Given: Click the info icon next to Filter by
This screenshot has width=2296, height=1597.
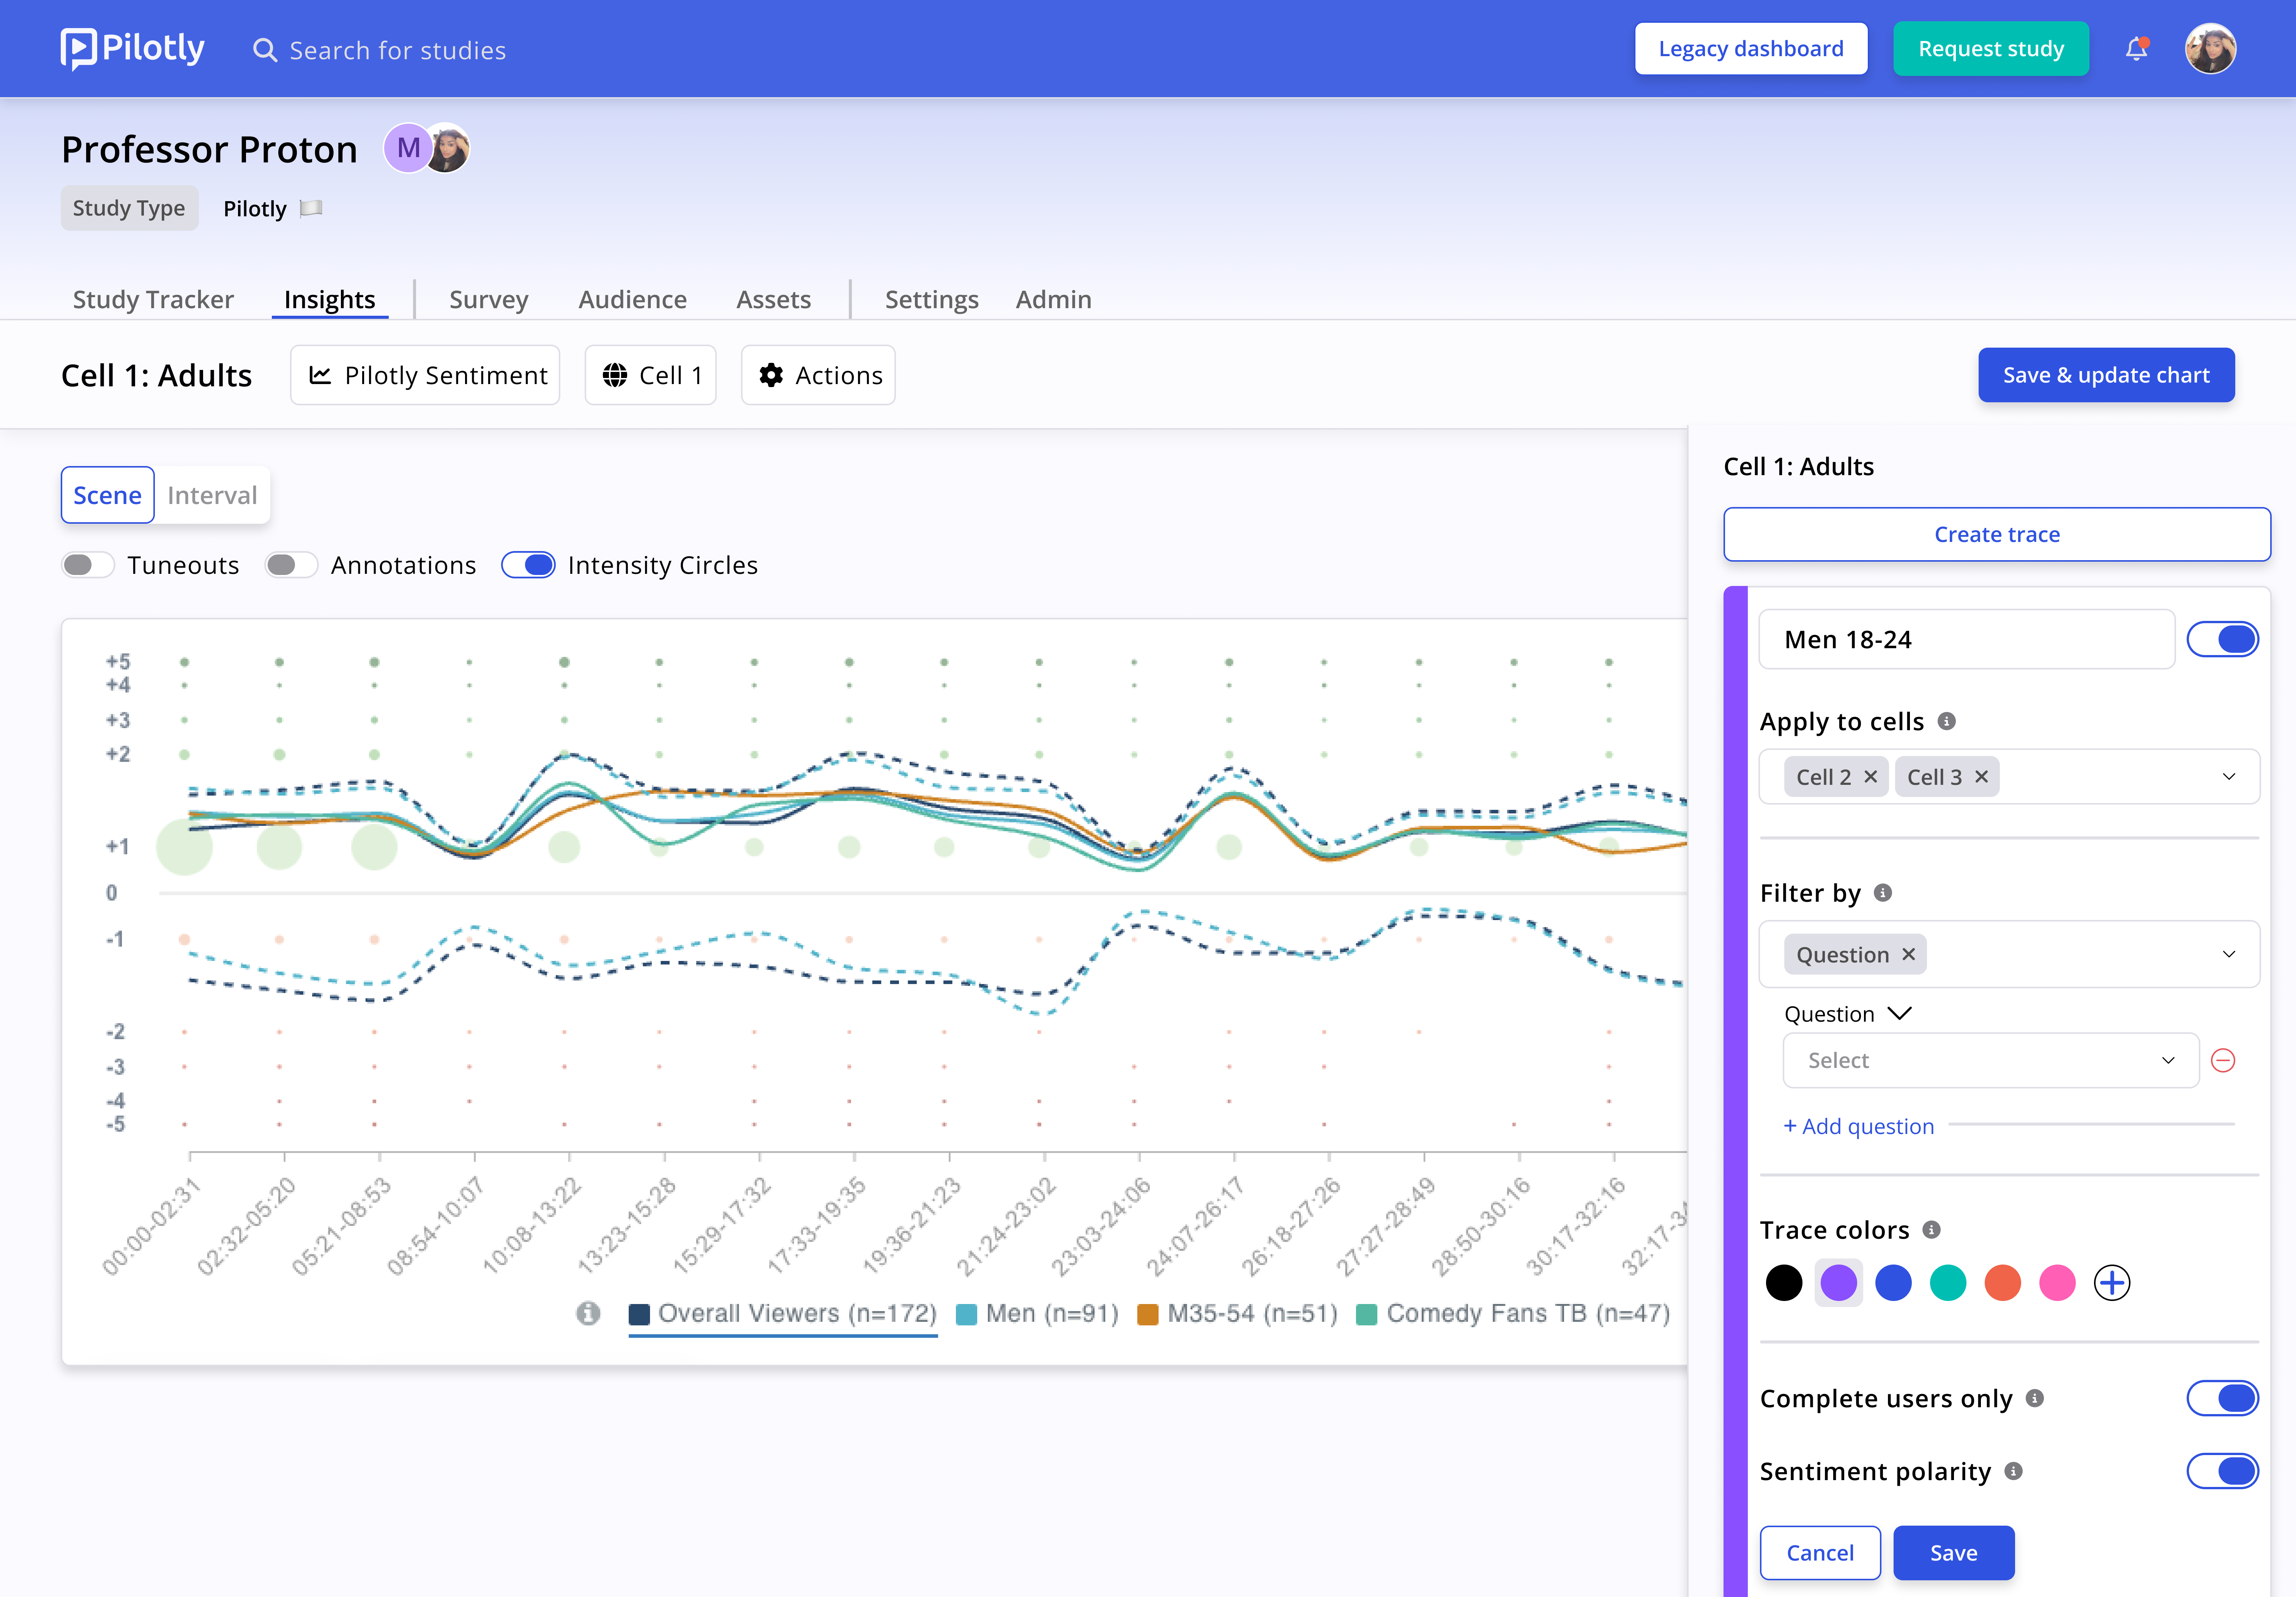Looking at the screenshot, I should pos(1883,893).
